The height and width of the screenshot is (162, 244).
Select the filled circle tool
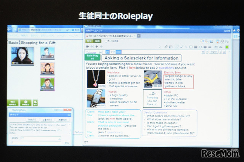(x=205, y=47)
